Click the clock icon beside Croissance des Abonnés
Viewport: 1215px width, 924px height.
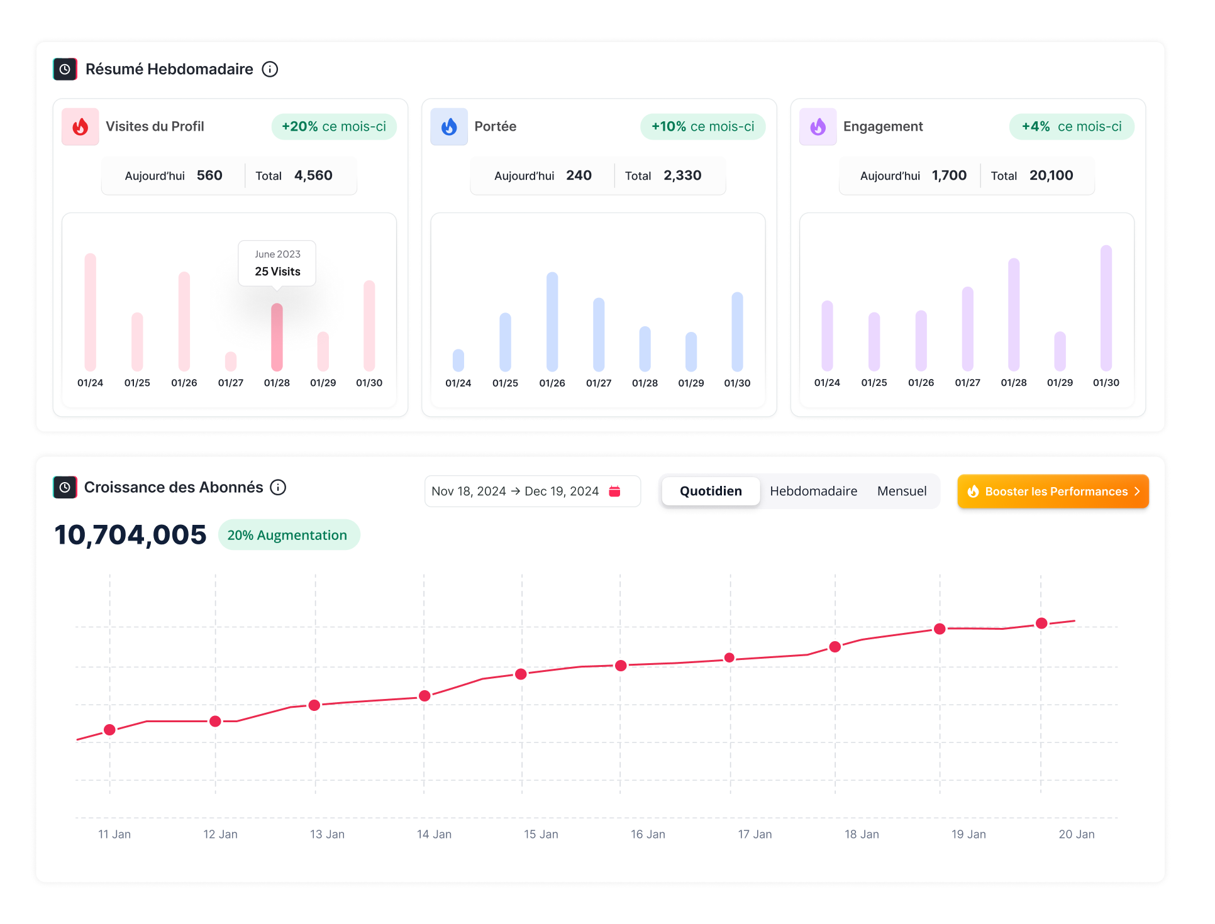click(x=65, y=487)
